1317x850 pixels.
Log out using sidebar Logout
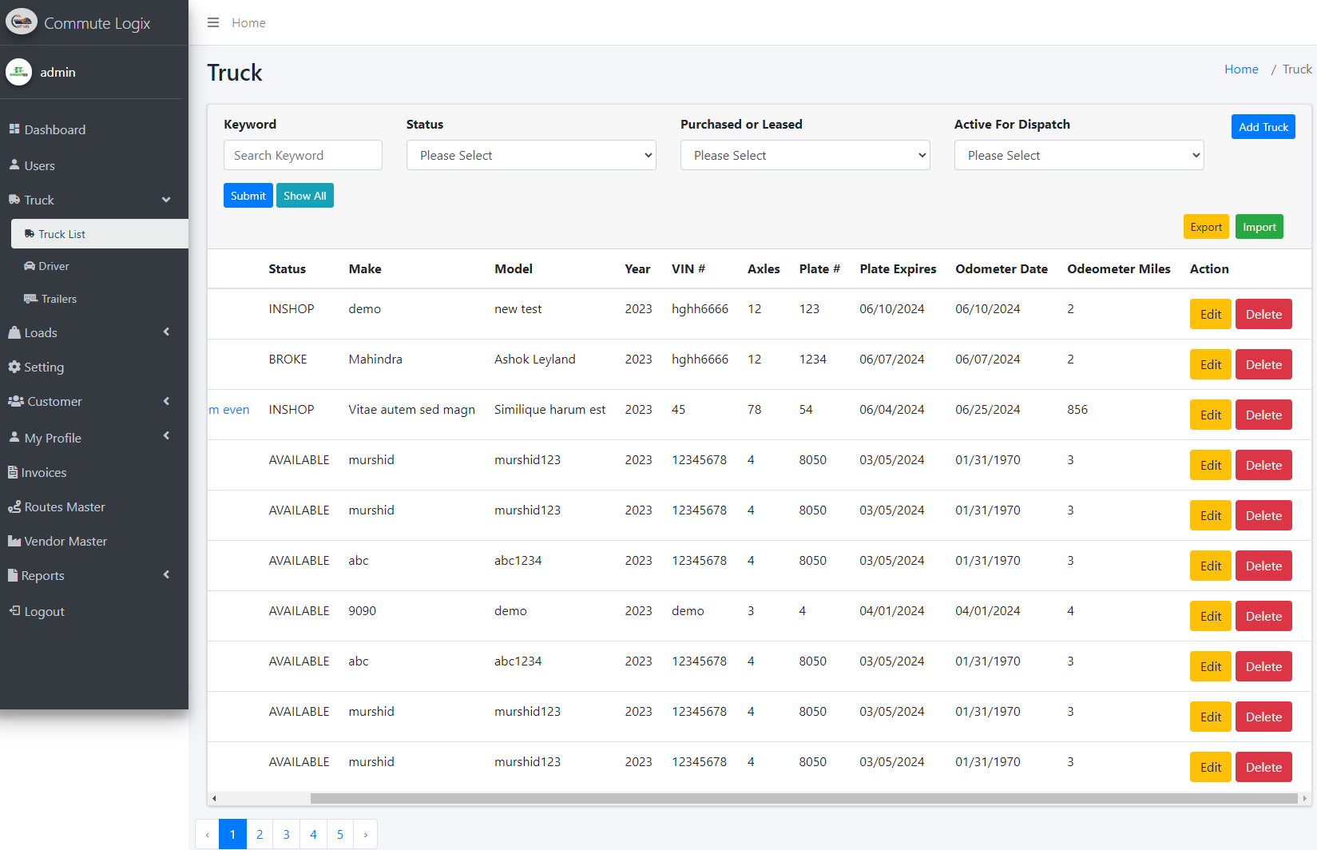coord(44,611)
